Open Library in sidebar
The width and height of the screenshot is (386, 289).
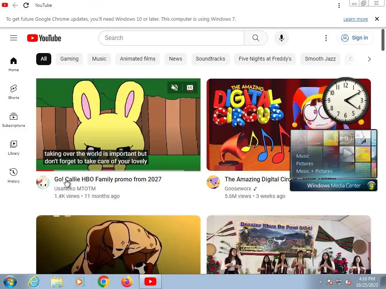(14, 148)
